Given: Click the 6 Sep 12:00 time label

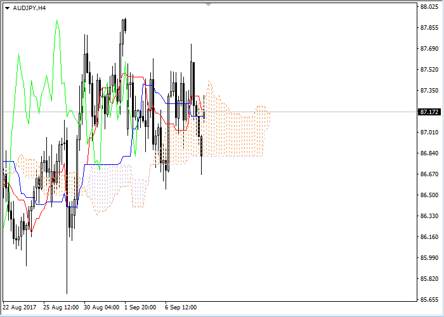Looking at the screenshot, I should (x=181, y=307).
